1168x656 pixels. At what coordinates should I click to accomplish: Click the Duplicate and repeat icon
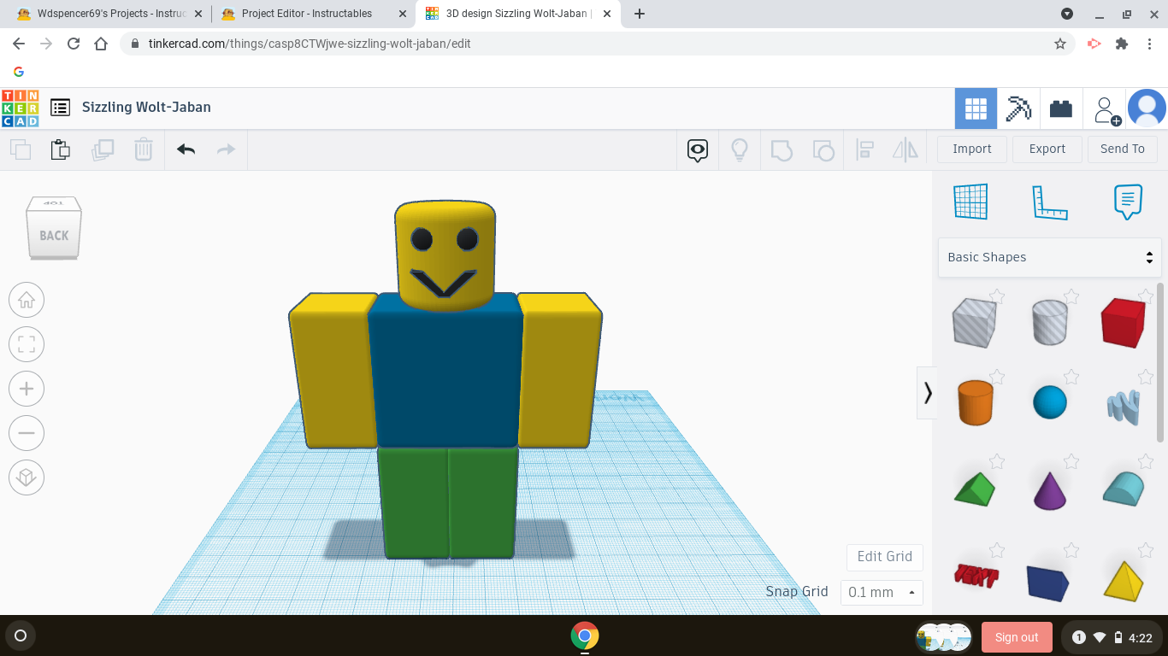coord(103,149)
